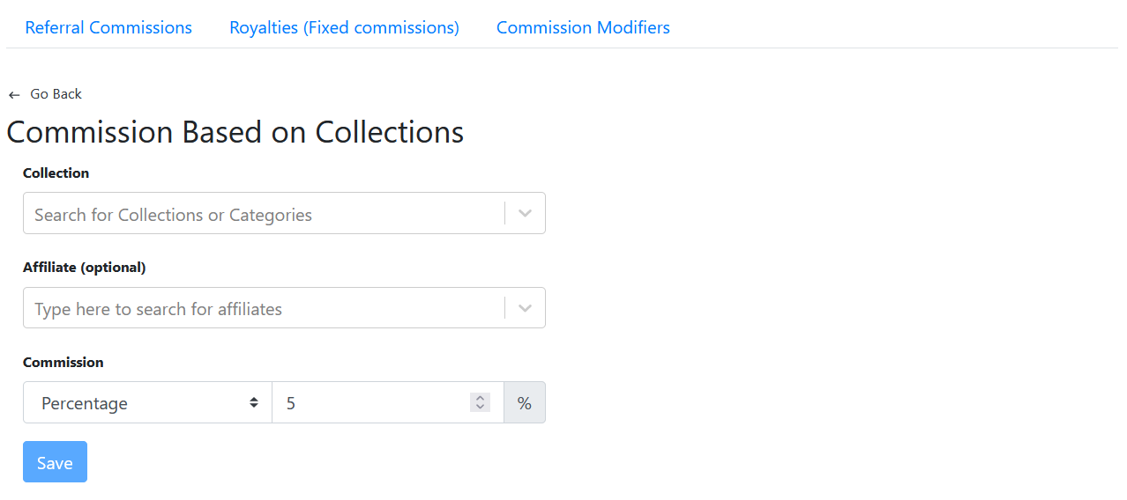Click the up-down arrows icon beside Percentage

click(x=254, y=402)
